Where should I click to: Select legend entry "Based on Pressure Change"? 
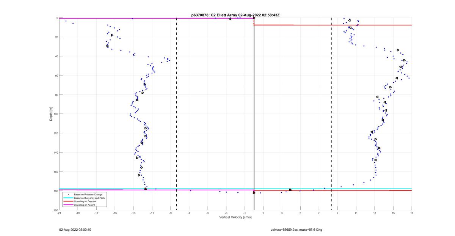pyautogui.click(x=88, y=194)
